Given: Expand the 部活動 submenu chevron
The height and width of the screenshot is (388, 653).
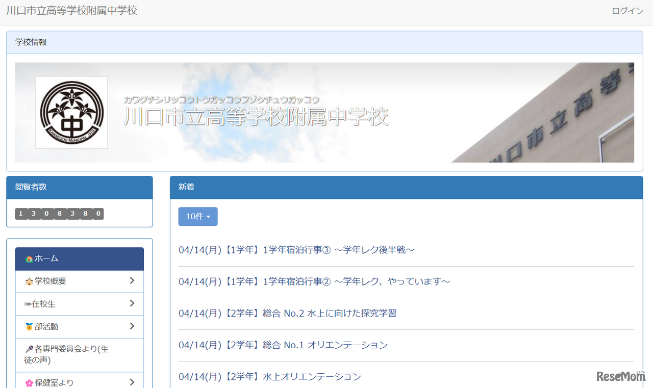Looking at the screenshot, I should pos(132,326).
